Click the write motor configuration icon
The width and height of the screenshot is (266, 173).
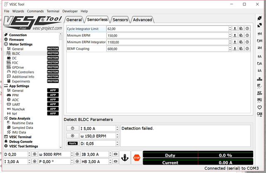click(259, 48)
